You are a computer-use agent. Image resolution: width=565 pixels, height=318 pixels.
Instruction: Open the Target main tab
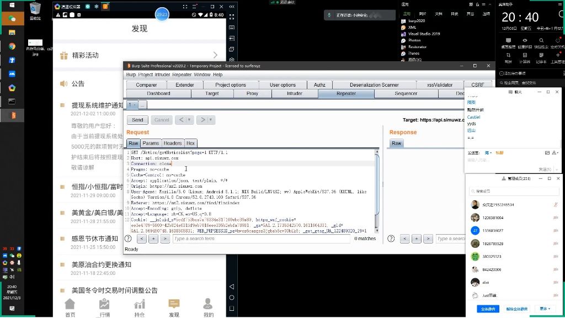pos(212,93)
